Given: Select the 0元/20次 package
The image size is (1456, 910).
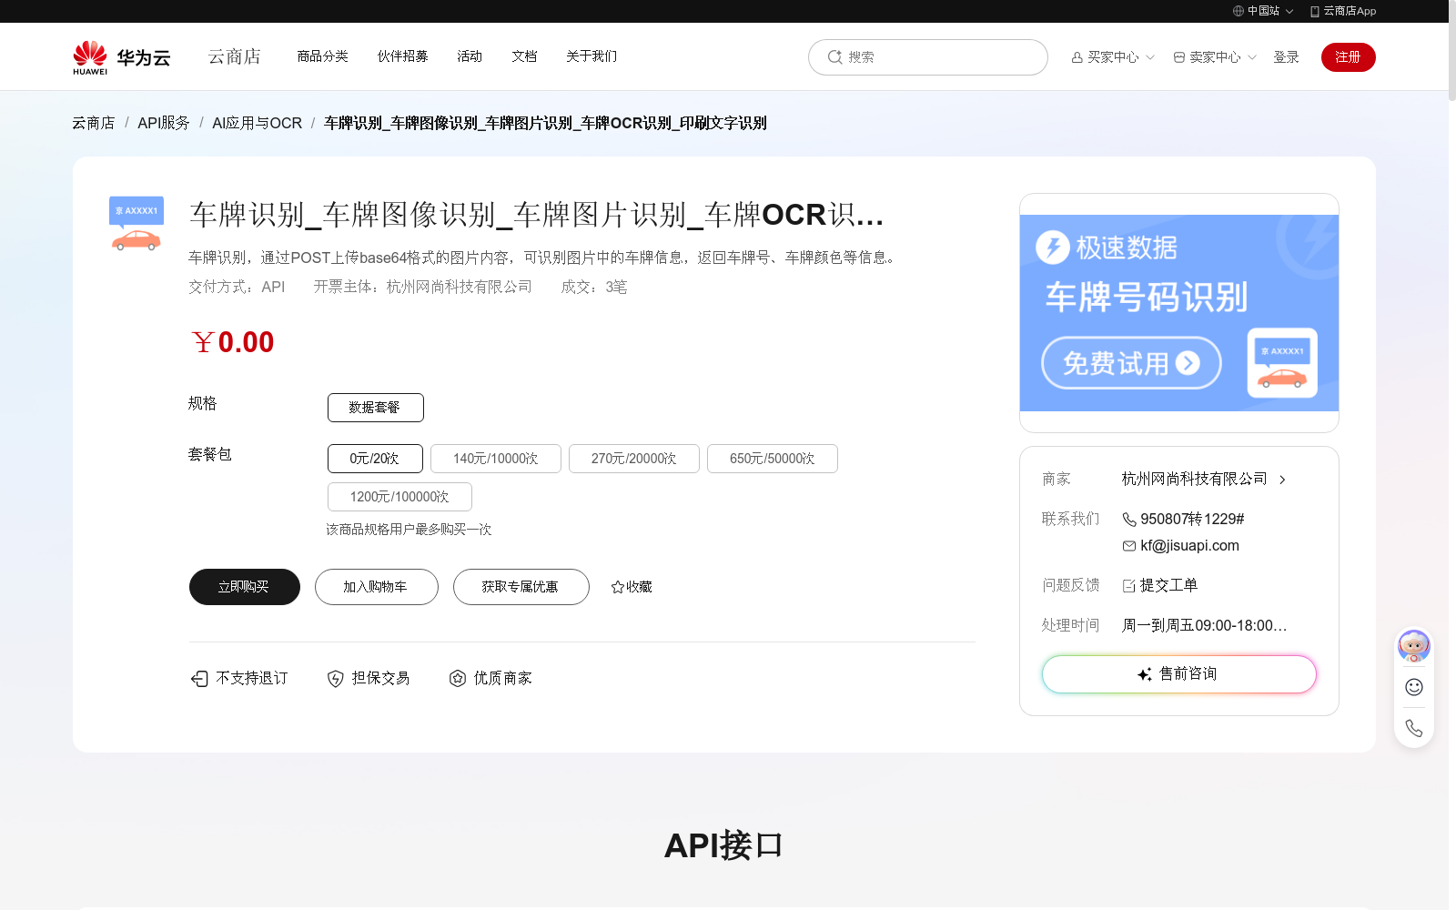Looking at the screenshot, I should click(375, 459).
